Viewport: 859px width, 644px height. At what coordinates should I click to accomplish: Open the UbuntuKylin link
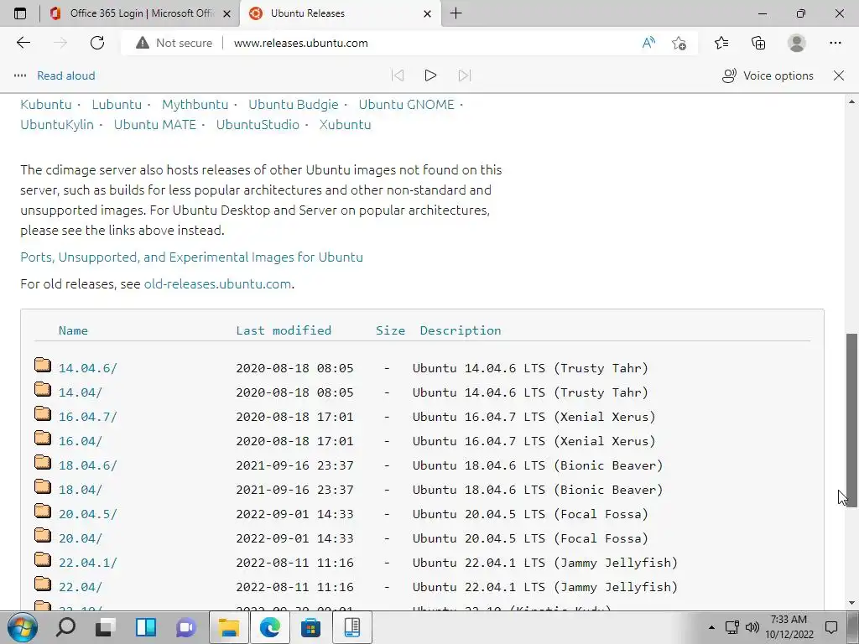pos(57,124)
